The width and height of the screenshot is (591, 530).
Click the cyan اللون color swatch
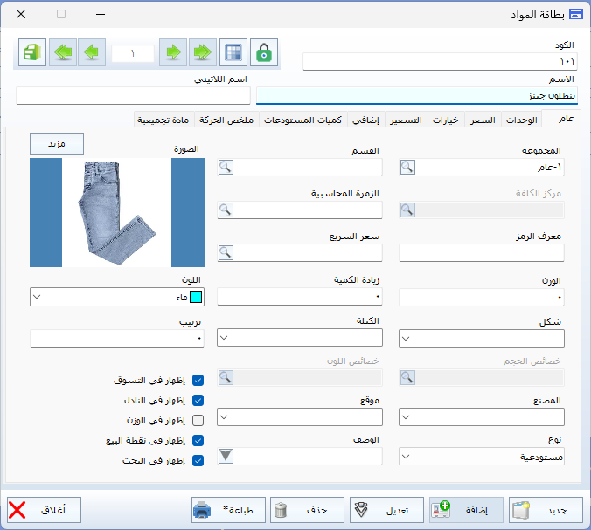point(196,297)
